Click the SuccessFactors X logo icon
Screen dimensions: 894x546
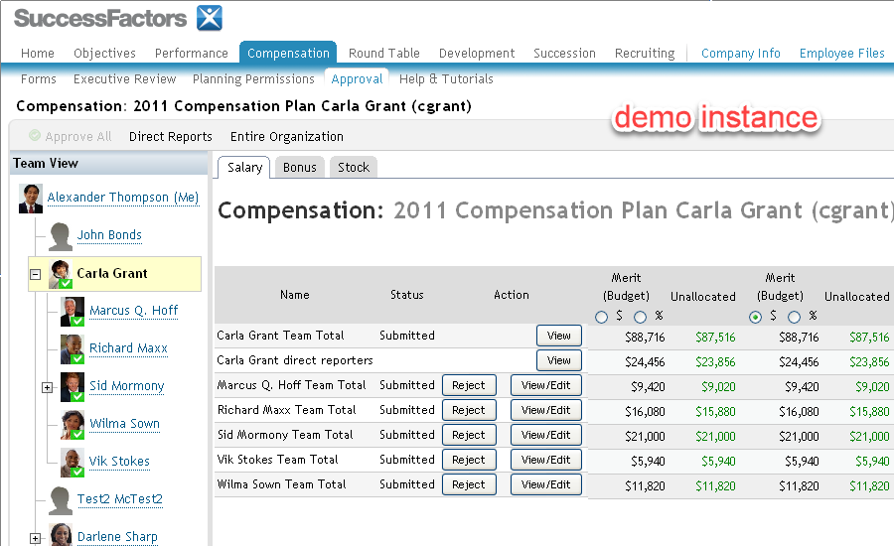(210, 18)
